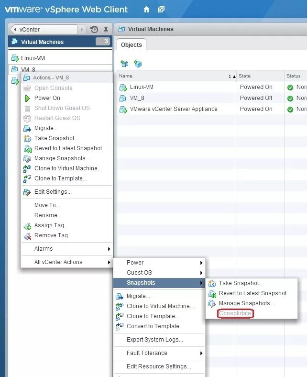Expand the Fault Tolerance submenu
This screenshot has height=377, width=307.
point(159,353)
